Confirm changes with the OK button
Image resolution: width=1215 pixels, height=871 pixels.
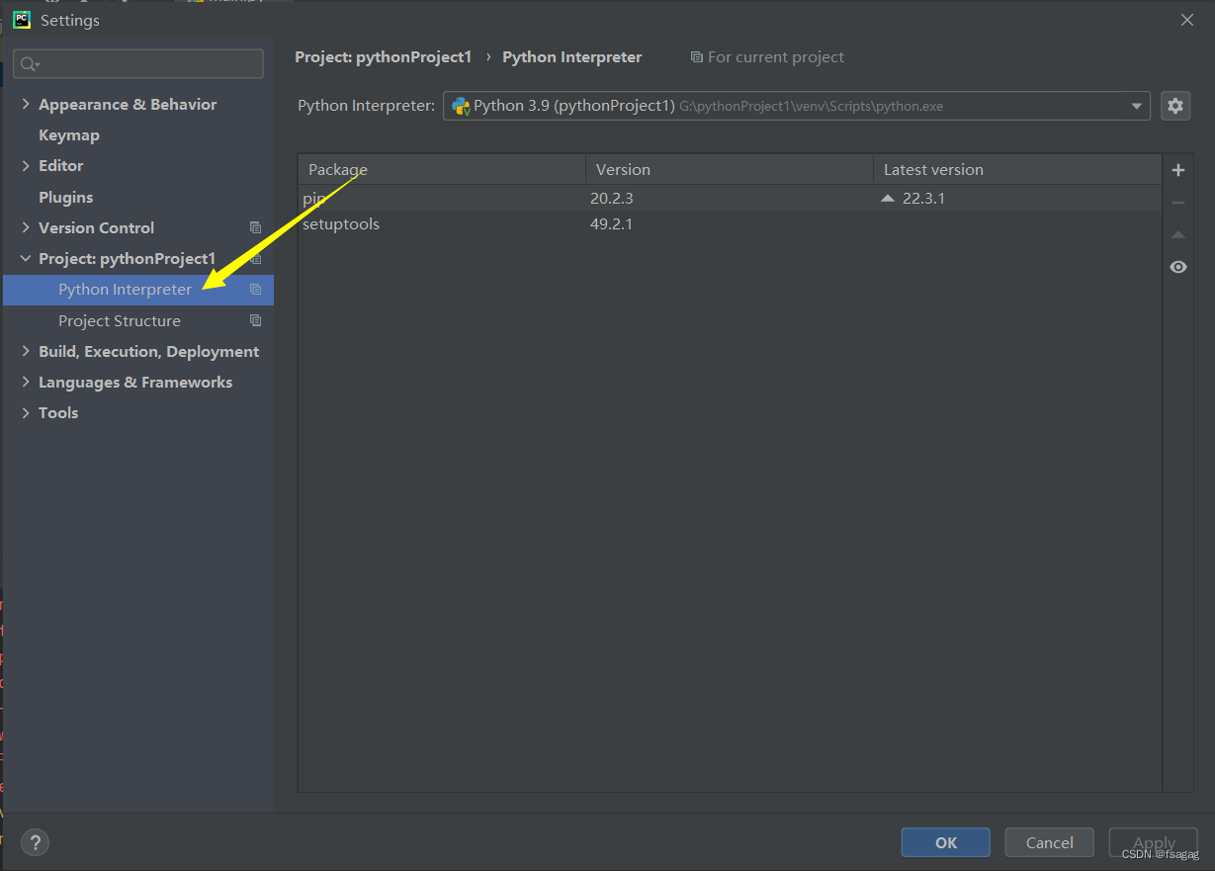tap(945, 842)
